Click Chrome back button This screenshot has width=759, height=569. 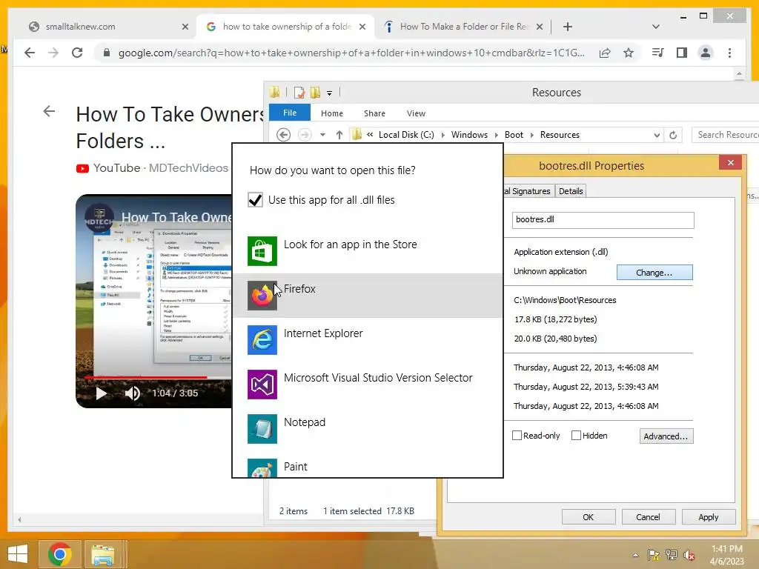point(30,53)
